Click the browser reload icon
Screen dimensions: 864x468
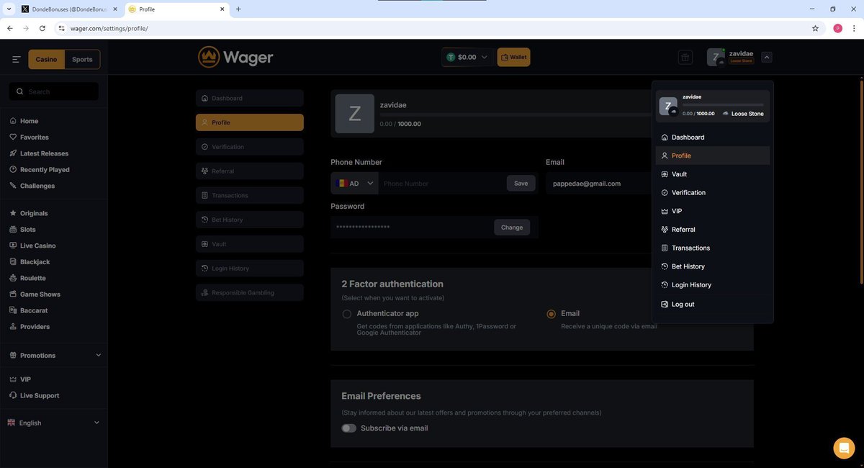42,28
